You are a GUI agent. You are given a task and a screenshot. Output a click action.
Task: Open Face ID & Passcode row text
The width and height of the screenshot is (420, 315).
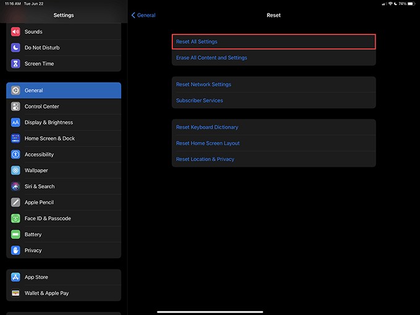[48, 219]
